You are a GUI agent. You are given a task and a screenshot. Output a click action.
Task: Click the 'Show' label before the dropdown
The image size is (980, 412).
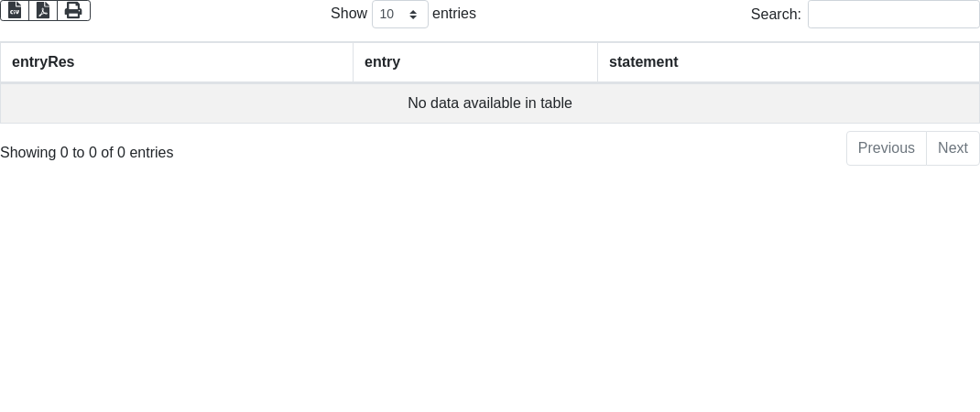pos(348,14)
